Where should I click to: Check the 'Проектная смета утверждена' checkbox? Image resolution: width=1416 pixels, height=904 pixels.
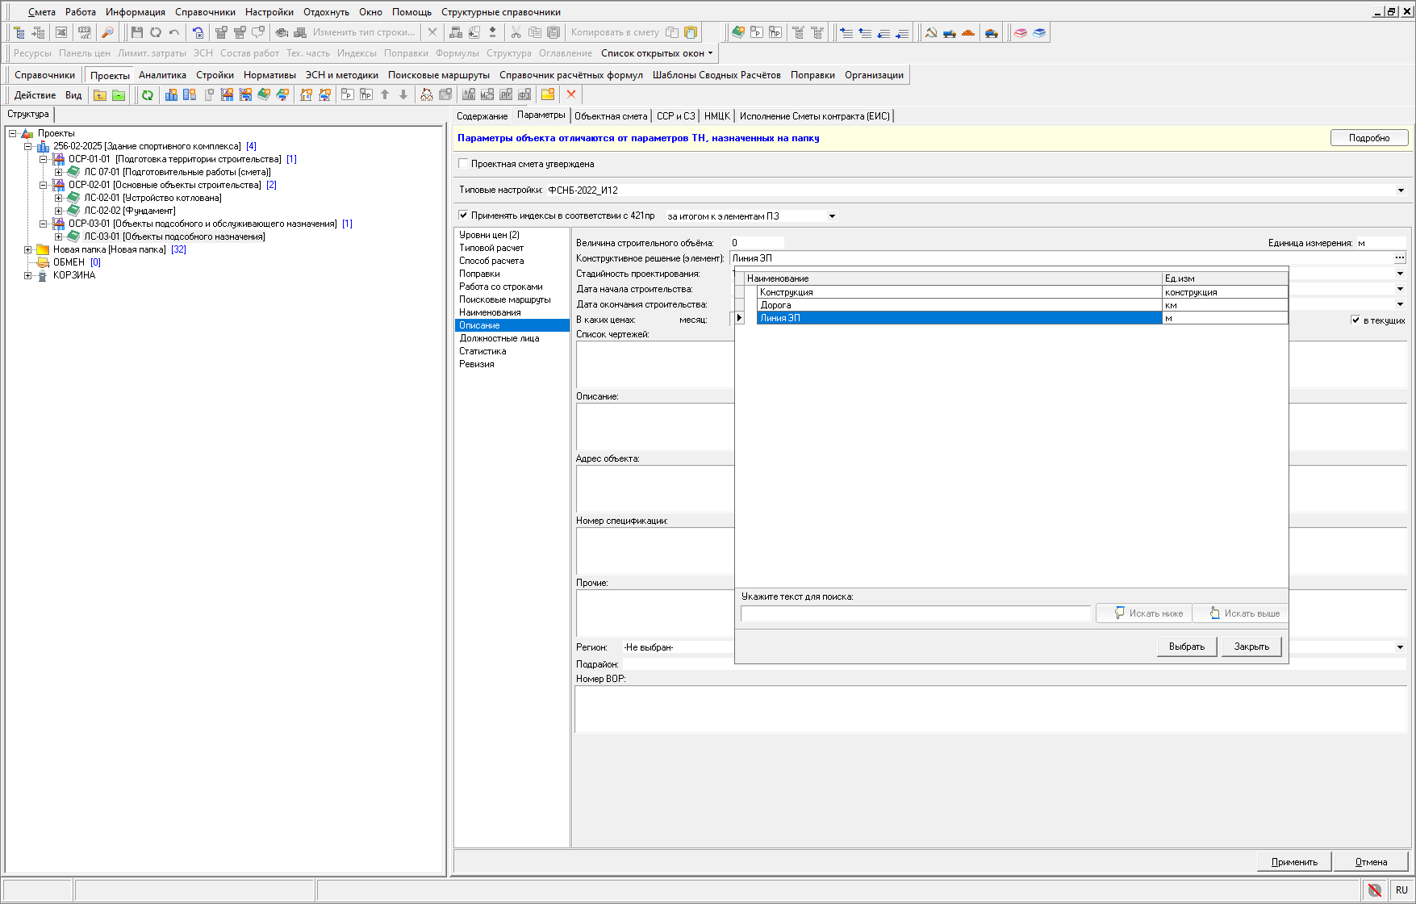click(x=463, y=164)
